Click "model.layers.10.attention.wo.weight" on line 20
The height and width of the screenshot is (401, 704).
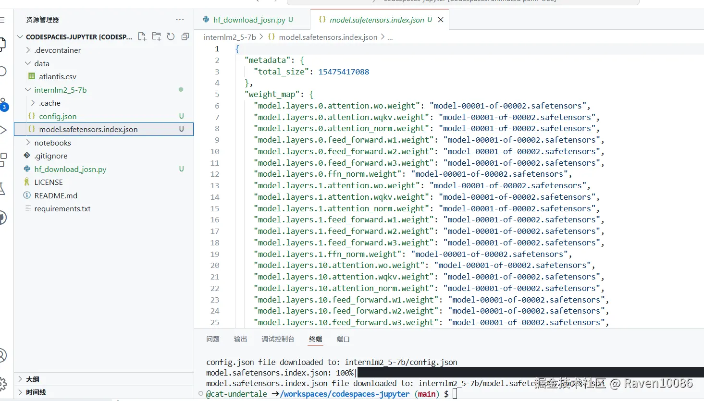339,266
